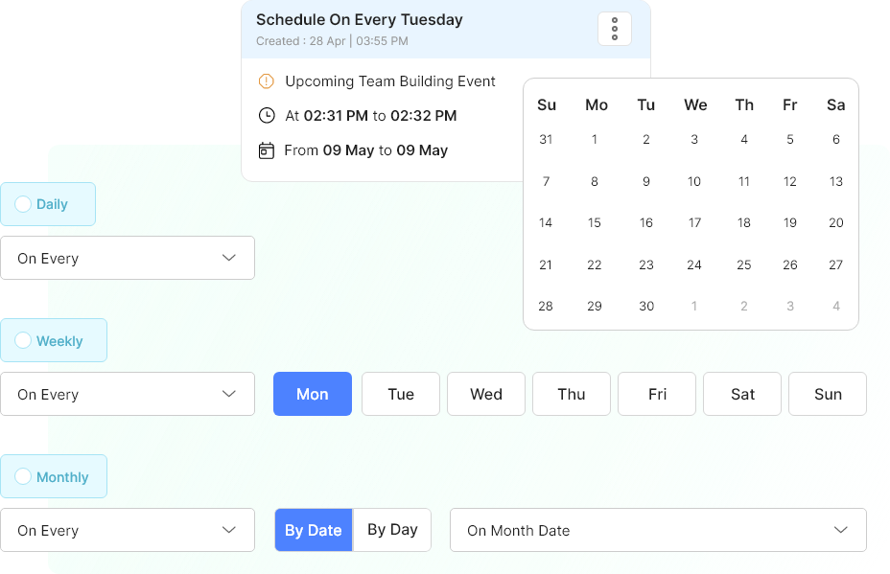Screen dimensions: 890x574
Task: Deselect the highlighted Mon day button
Action: pos(312,394)
